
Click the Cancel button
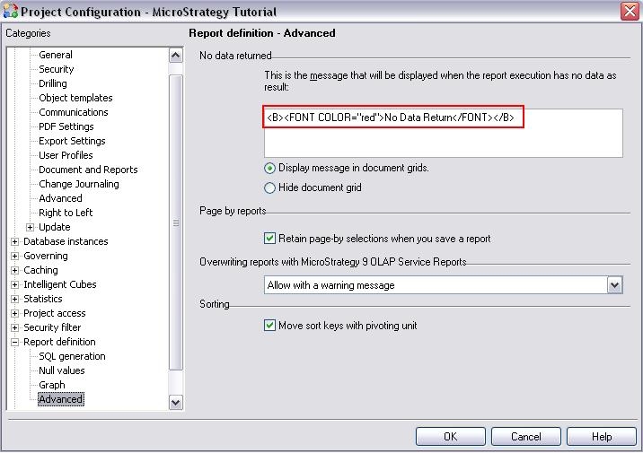pyautogui.click(x=526, y=437)
